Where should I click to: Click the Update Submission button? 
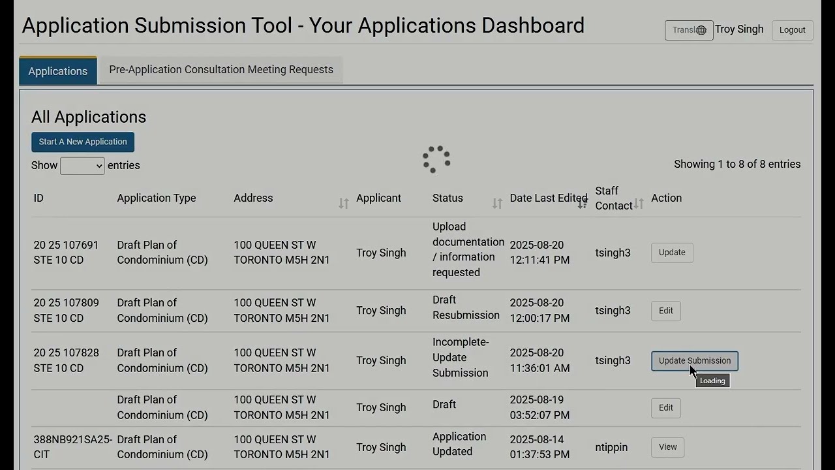(694, 361)
